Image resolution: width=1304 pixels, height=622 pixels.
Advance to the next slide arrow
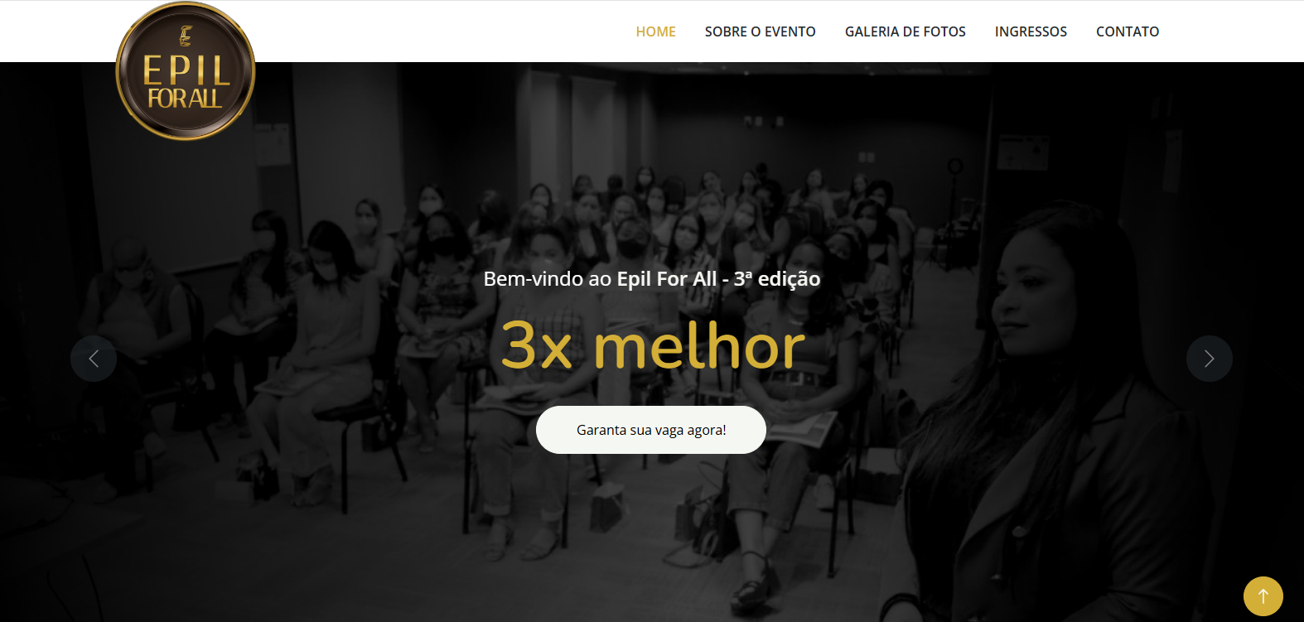[1210, 359]
